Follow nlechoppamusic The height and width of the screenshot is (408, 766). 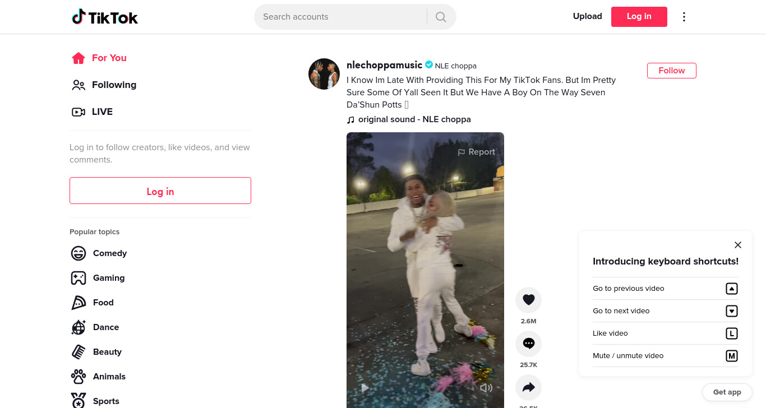click(x=672, y=71)
